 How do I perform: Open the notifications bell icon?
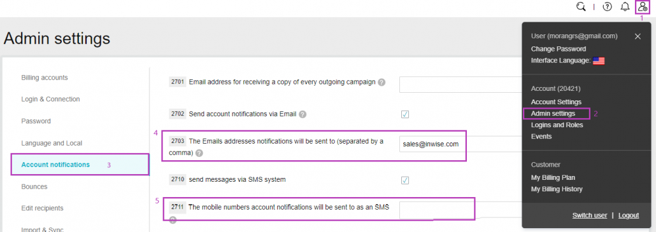coord(625,7)
